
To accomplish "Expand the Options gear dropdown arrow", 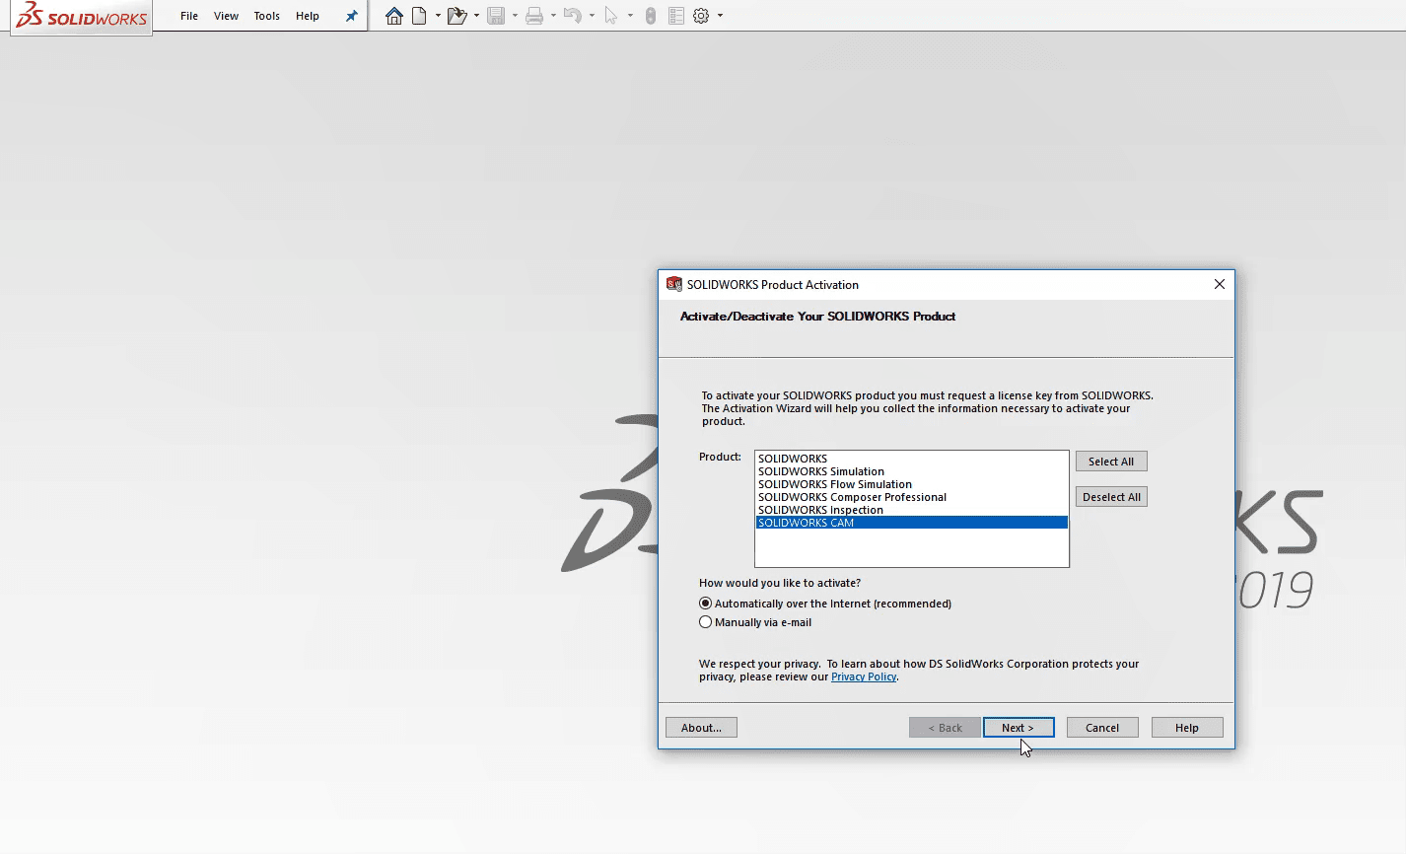I will pyautogui.click(x=720, y=16).
